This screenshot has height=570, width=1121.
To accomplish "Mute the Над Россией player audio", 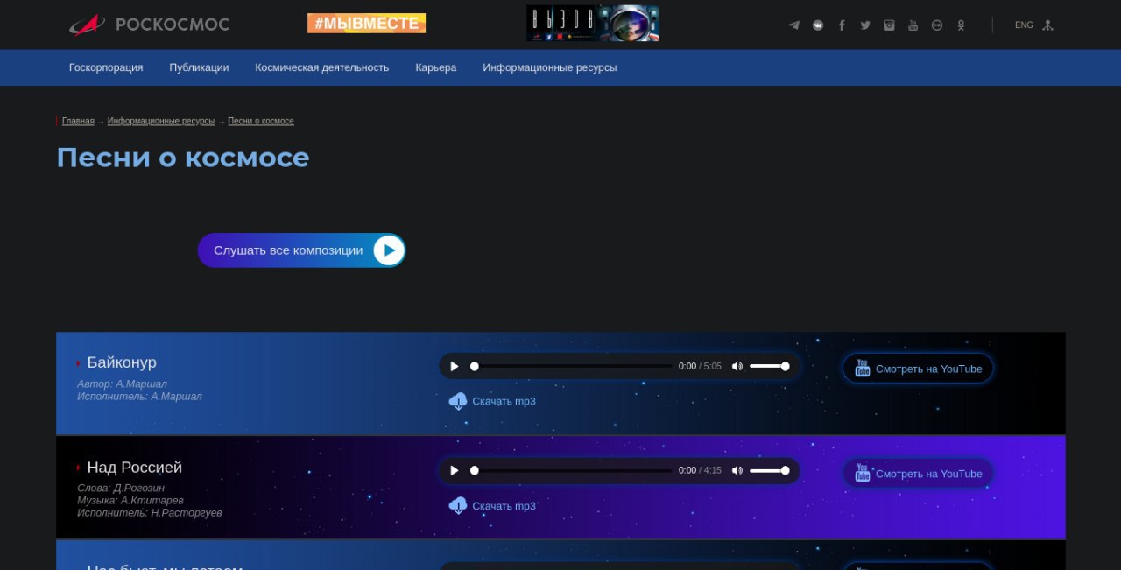I will click(x=737, y=470).
